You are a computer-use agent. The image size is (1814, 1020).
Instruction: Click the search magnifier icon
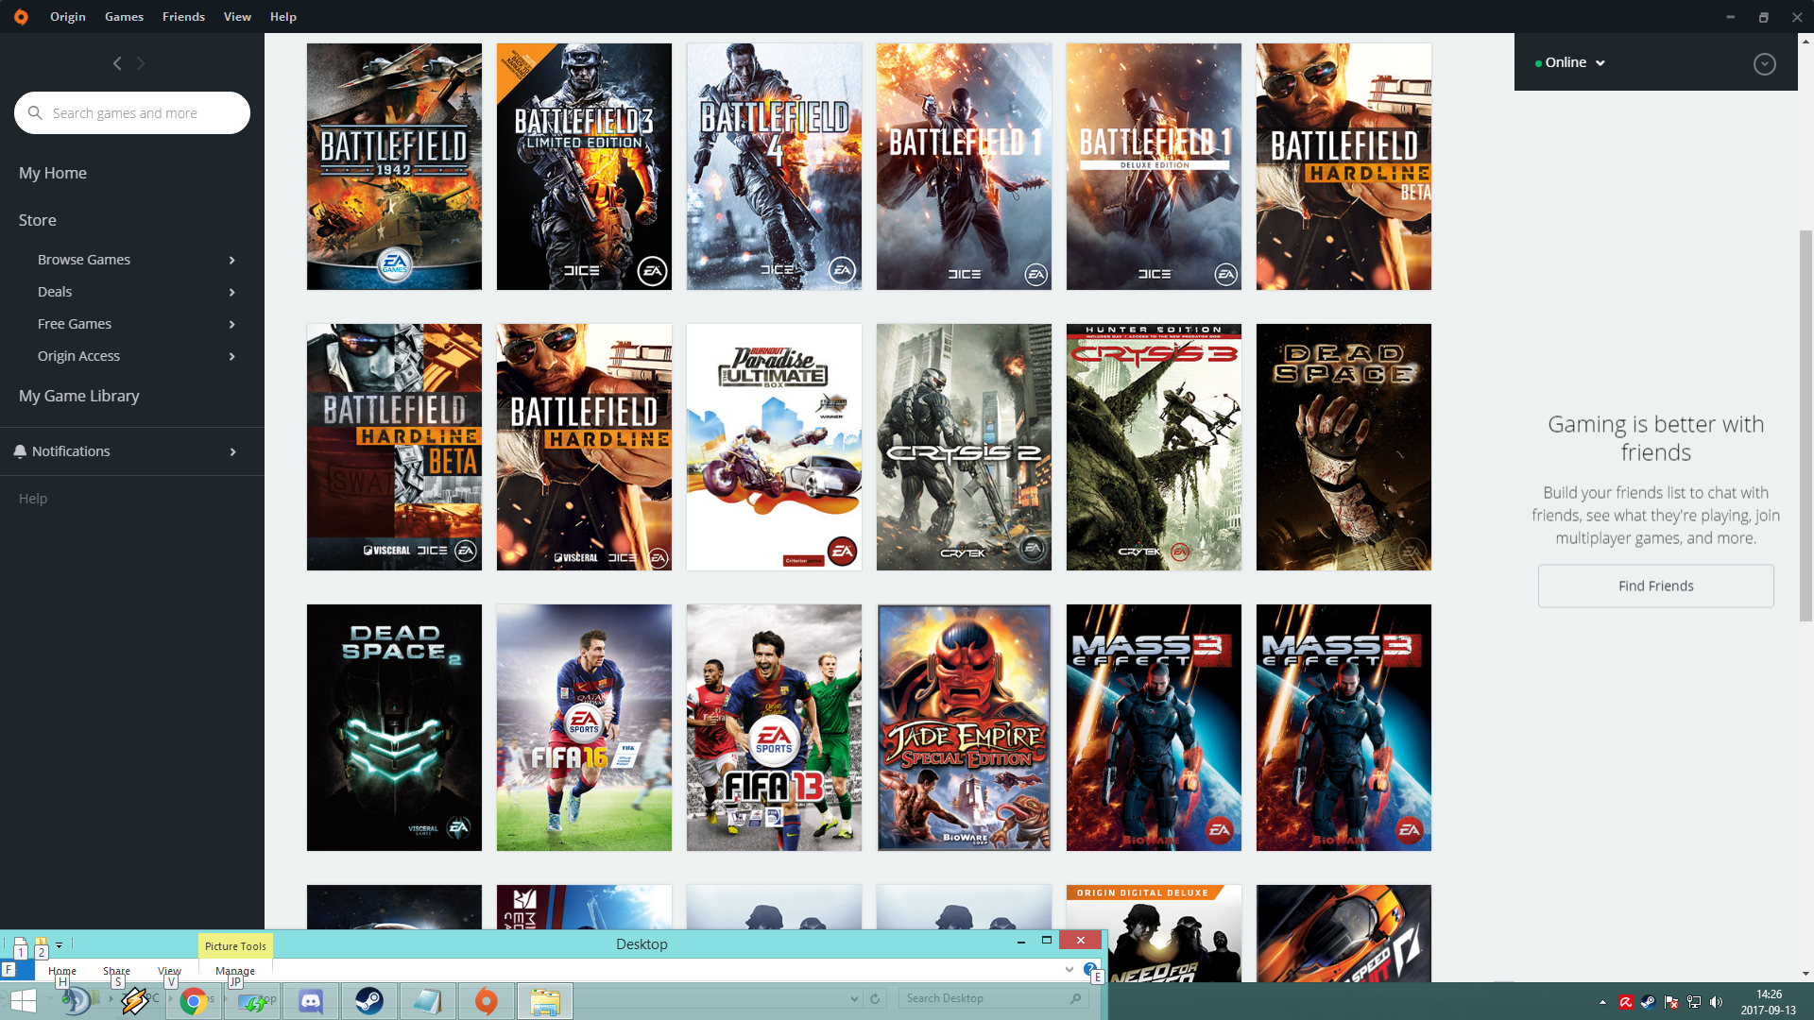35,112
